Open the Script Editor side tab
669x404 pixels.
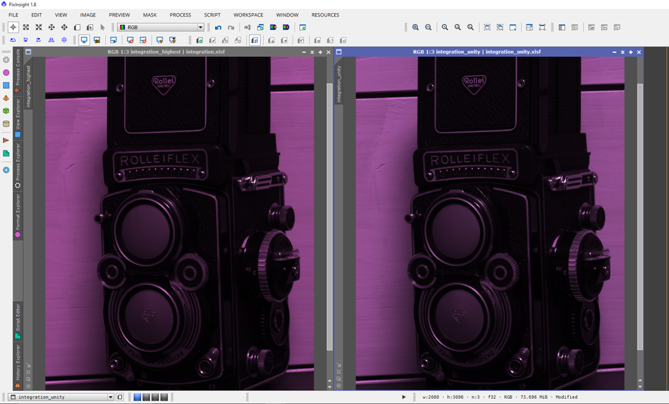click(x=18, y=321)
